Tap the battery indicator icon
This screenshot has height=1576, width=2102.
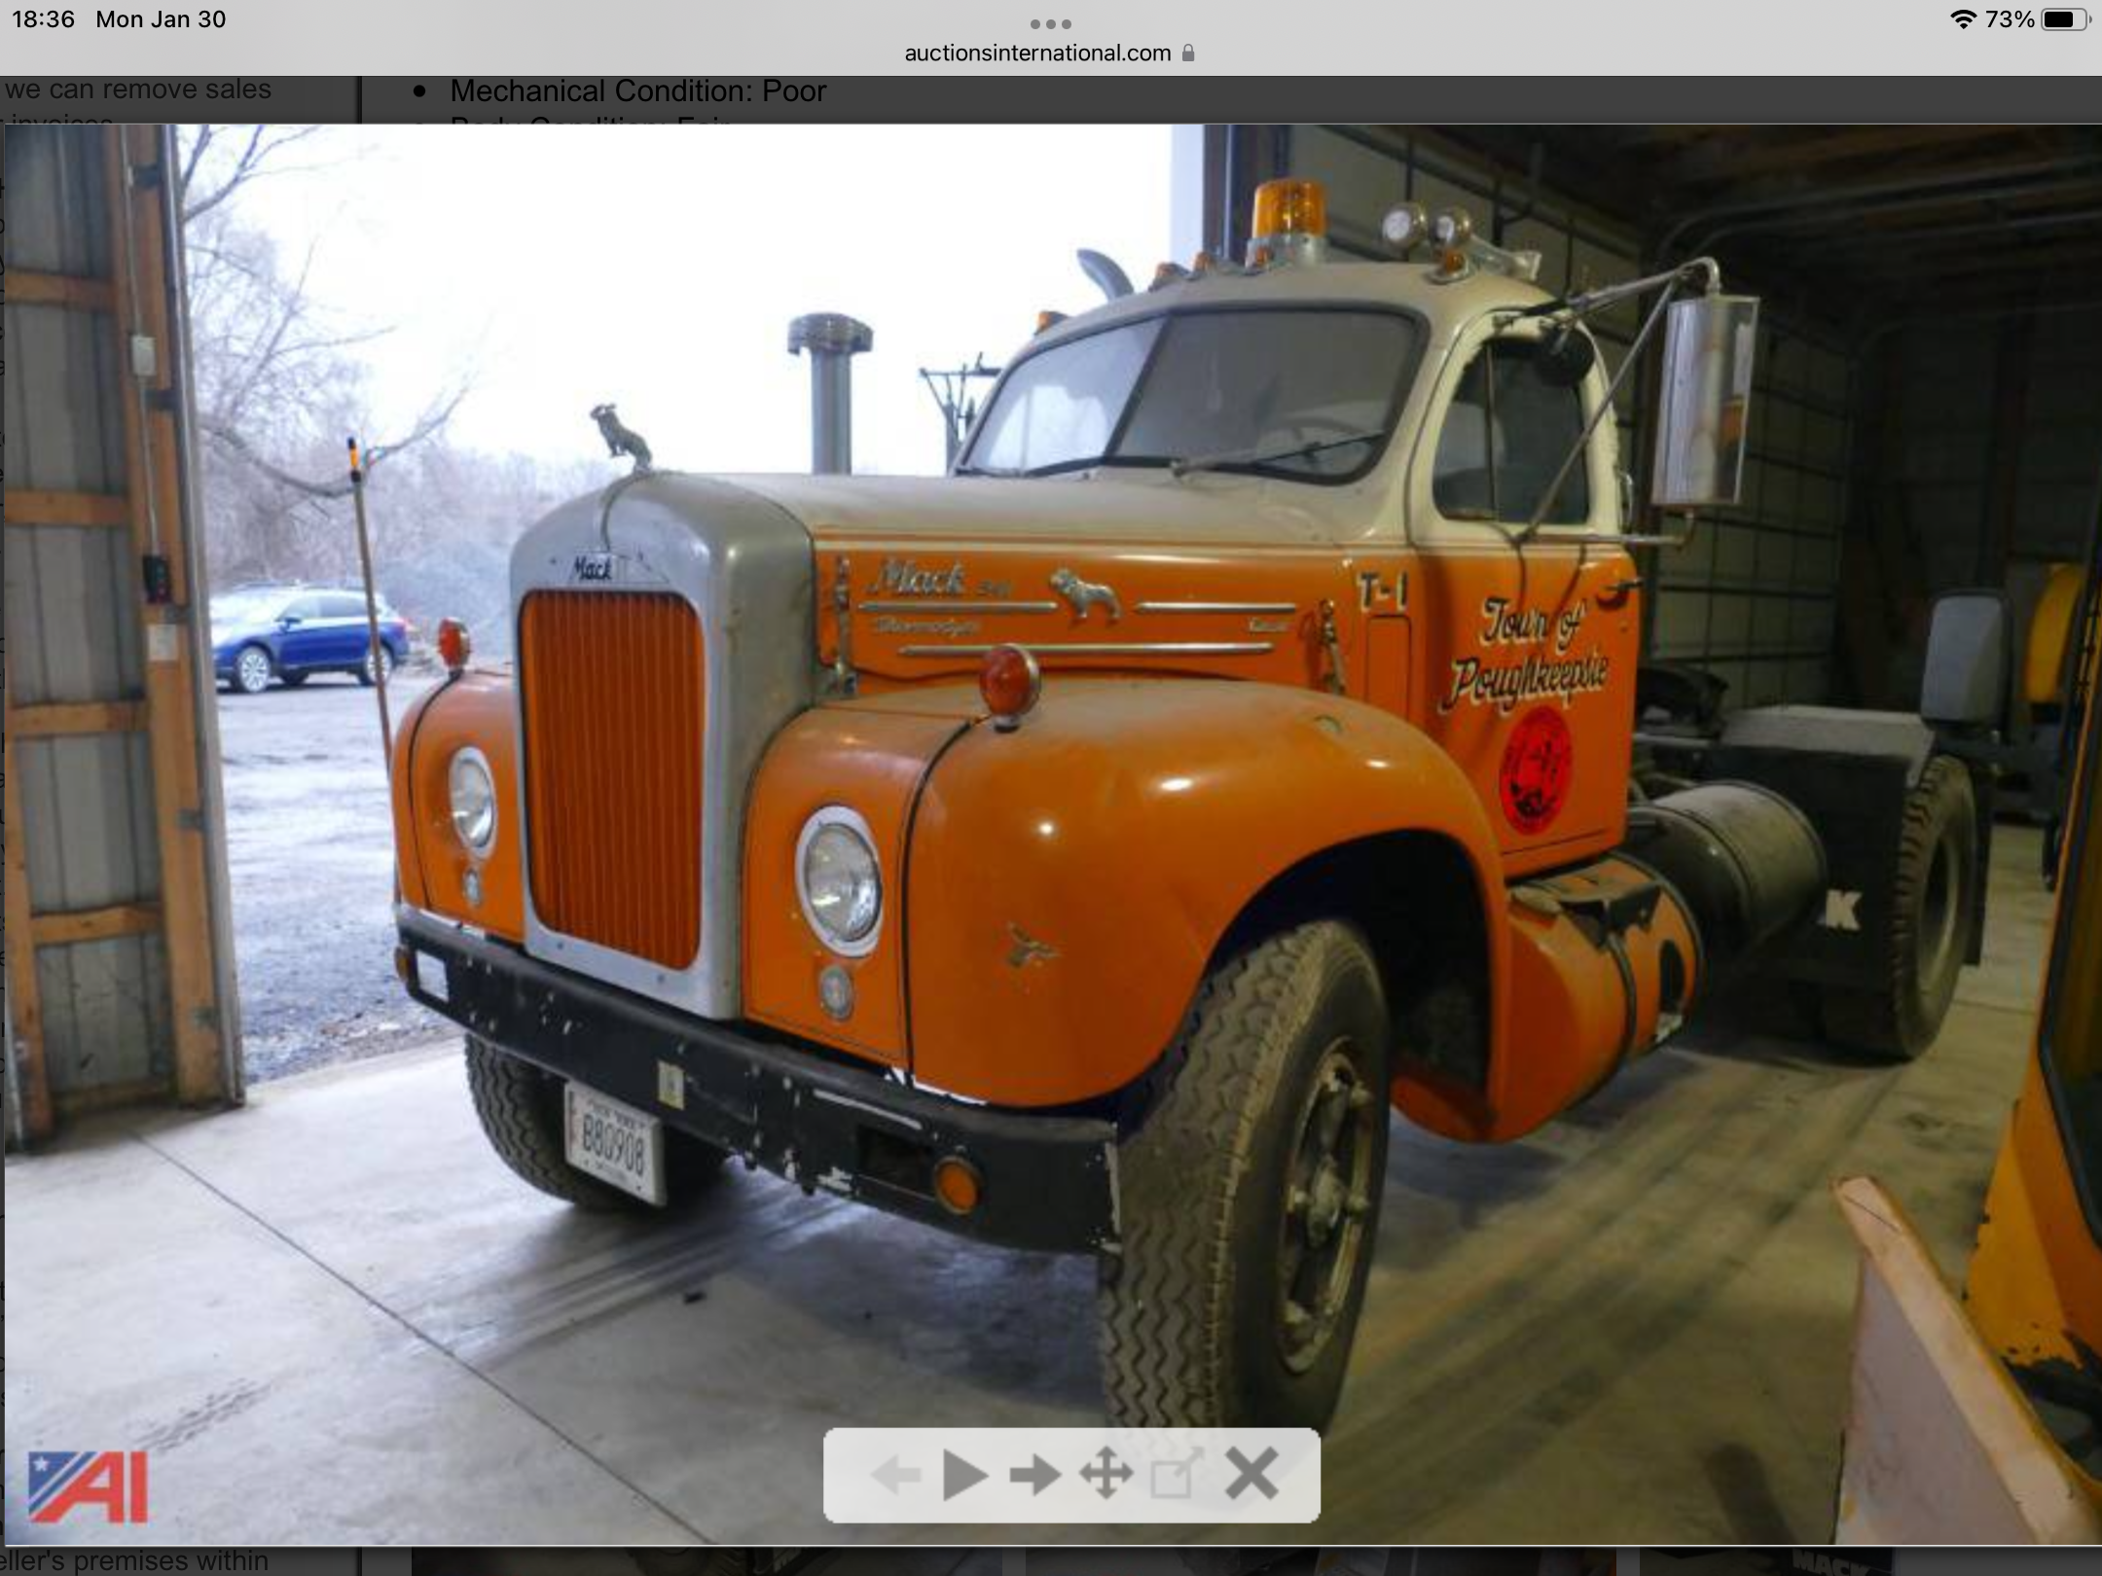2065,19
